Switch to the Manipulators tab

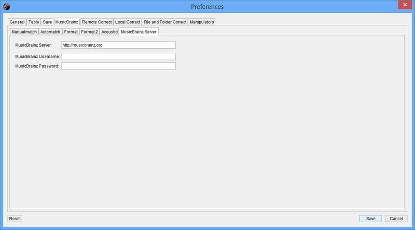[x=202, y=22]
